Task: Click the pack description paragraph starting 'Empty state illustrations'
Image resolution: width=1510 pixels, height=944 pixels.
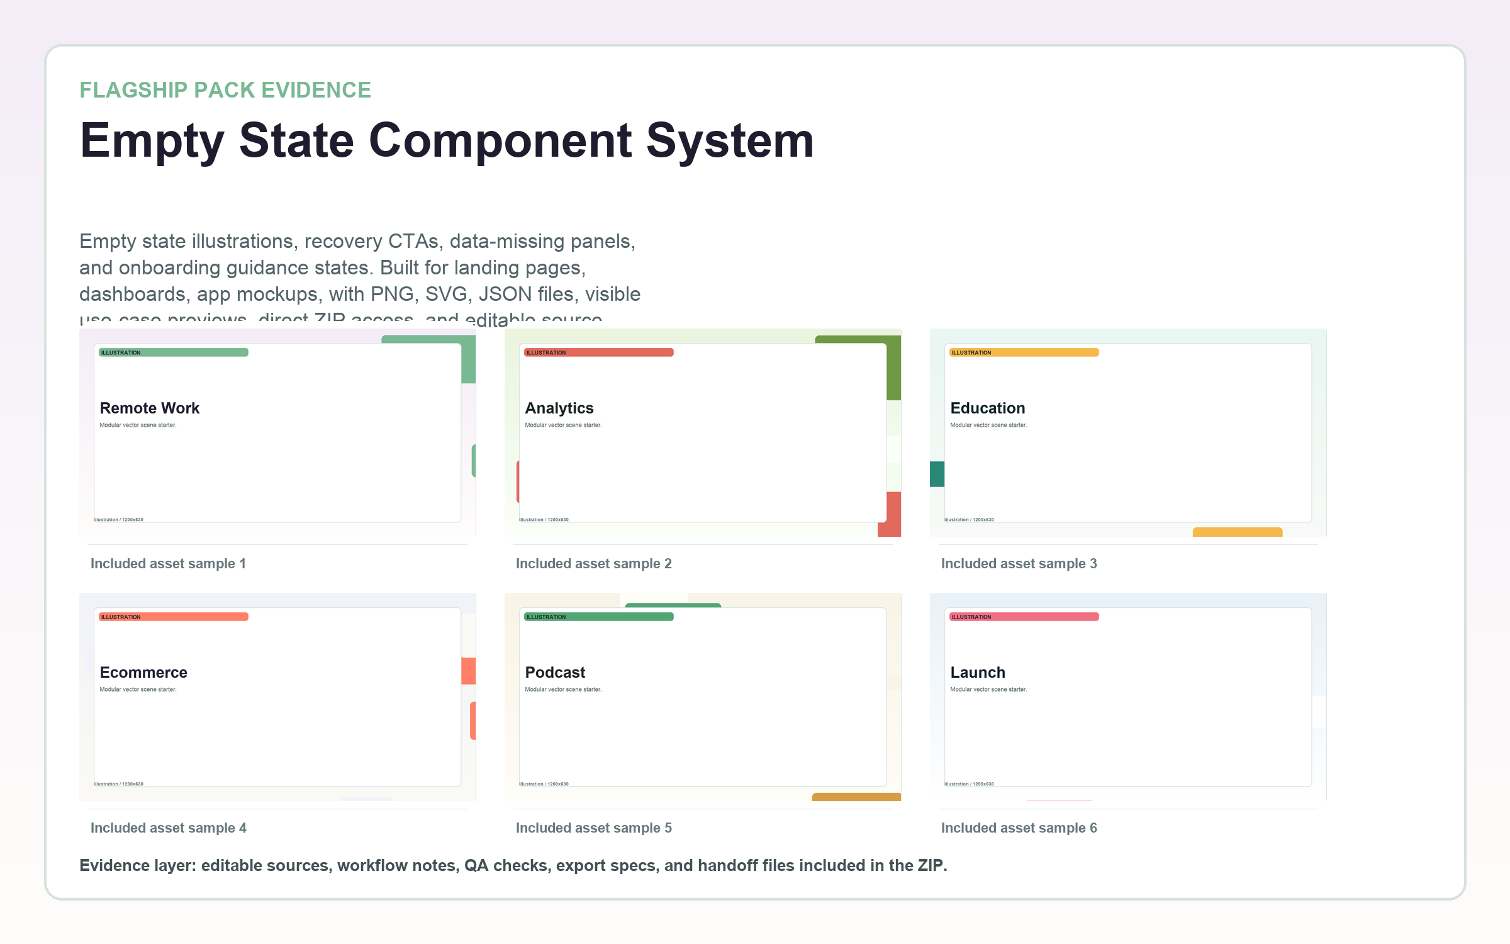Action: [360, 279]
